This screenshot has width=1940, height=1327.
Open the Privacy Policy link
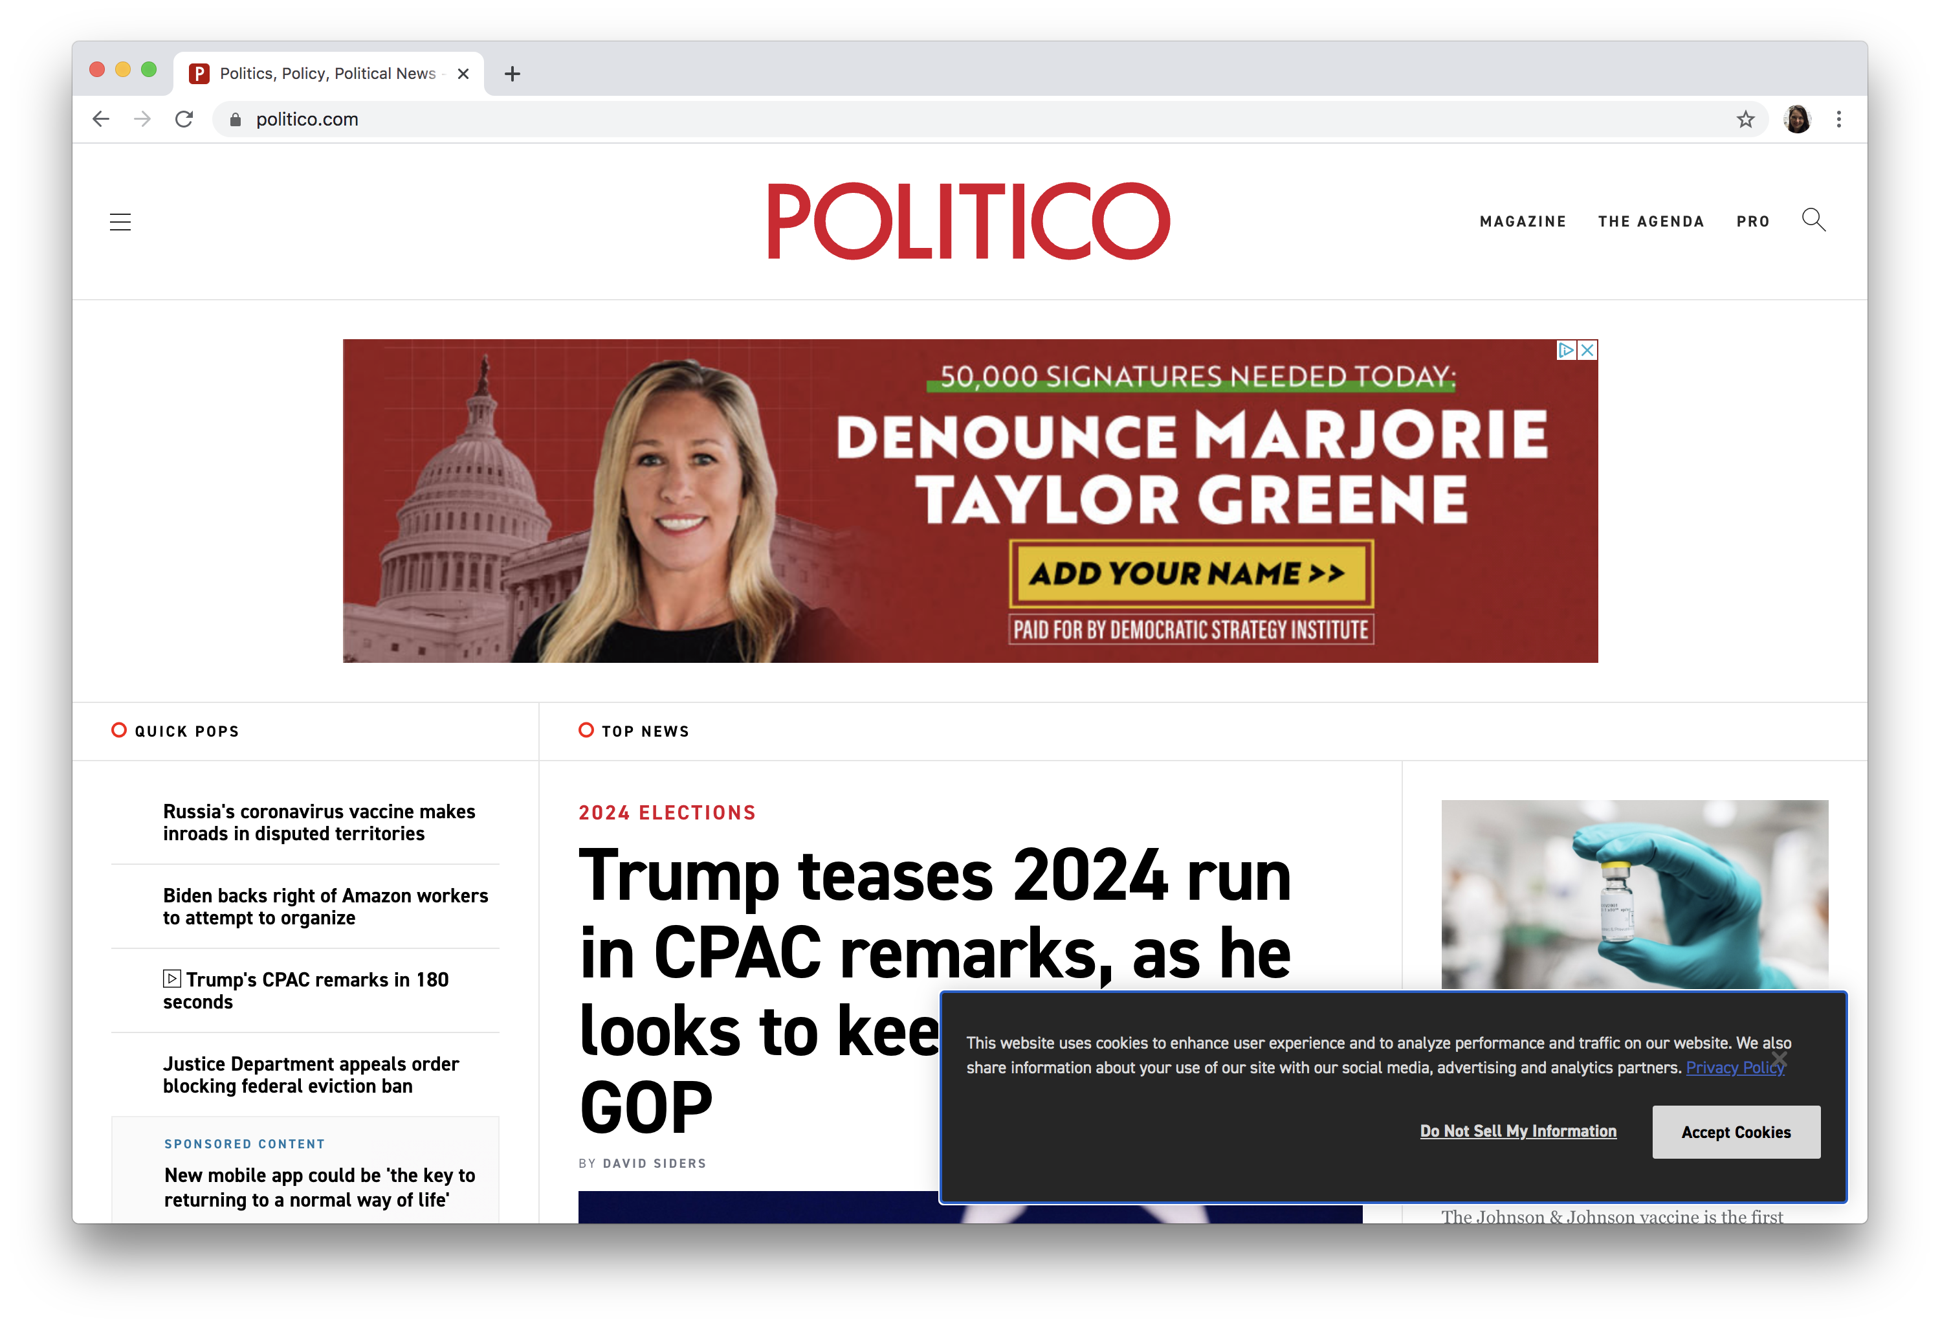coord(1736,1067)
